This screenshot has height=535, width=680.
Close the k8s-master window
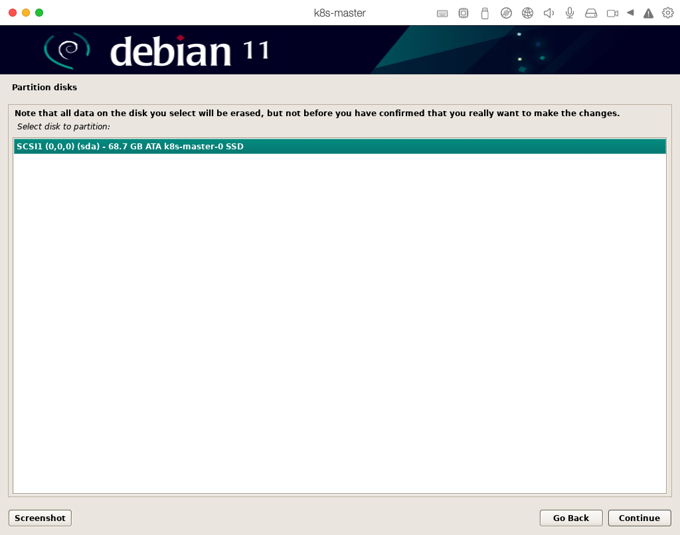point(13,13)
